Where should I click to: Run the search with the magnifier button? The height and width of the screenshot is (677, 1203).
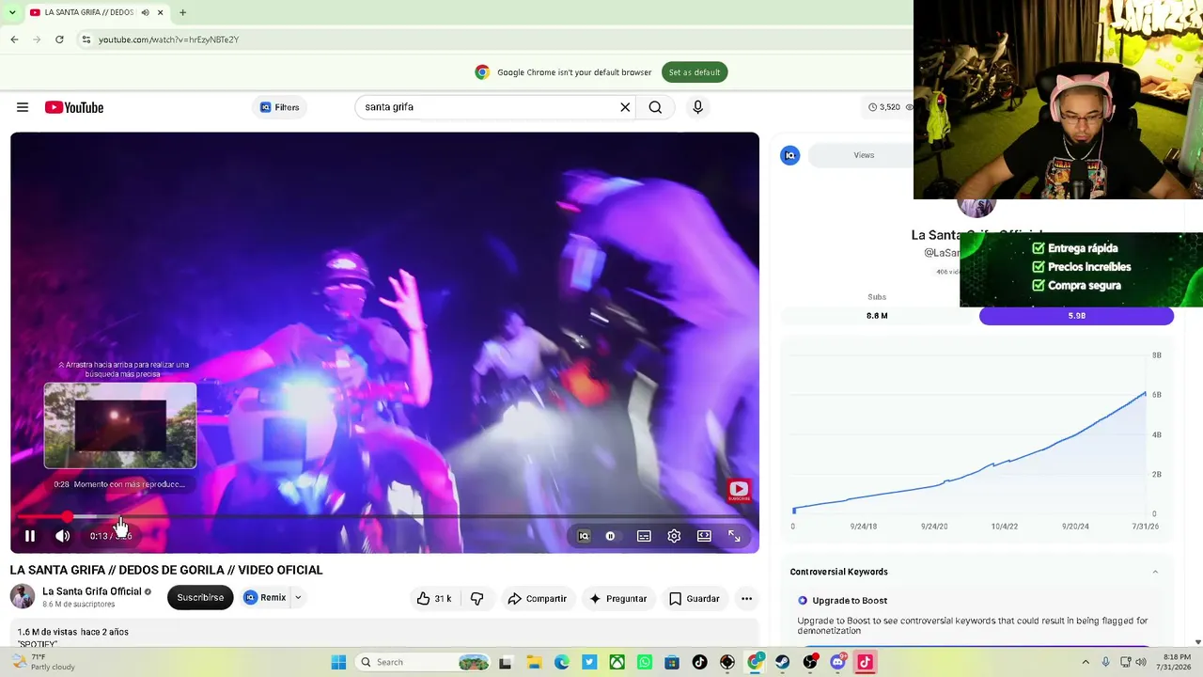pos(655,107)
